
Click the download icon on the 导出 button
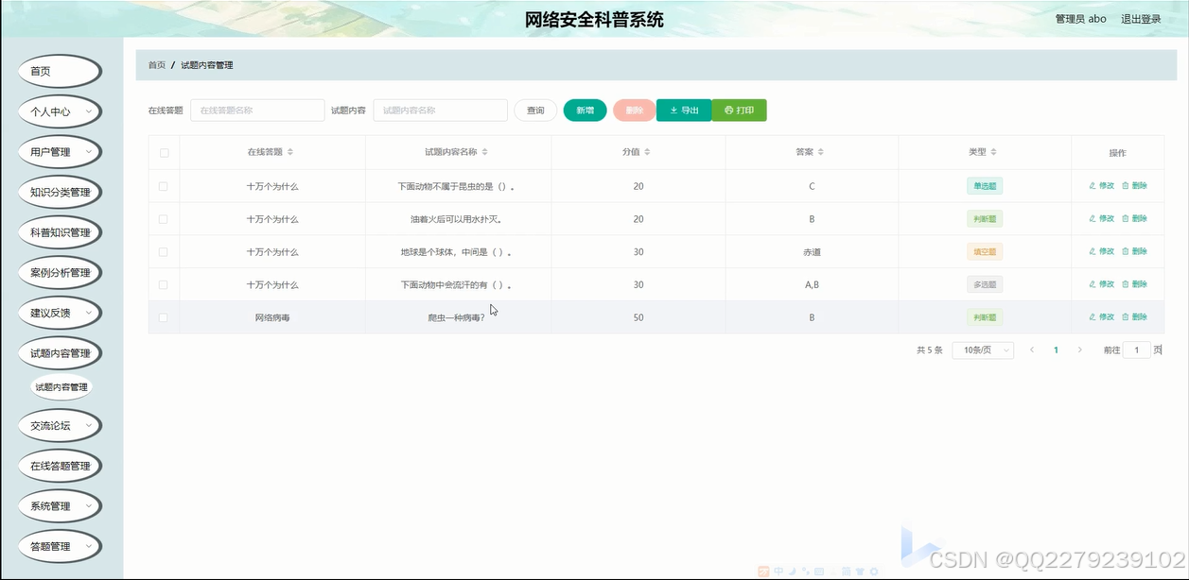click(x=673, y=110)
